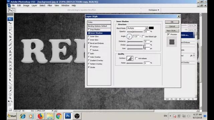The image size is (214, 120).
Task: Select the Move tool in toolbox
Action: coord(10,23)
